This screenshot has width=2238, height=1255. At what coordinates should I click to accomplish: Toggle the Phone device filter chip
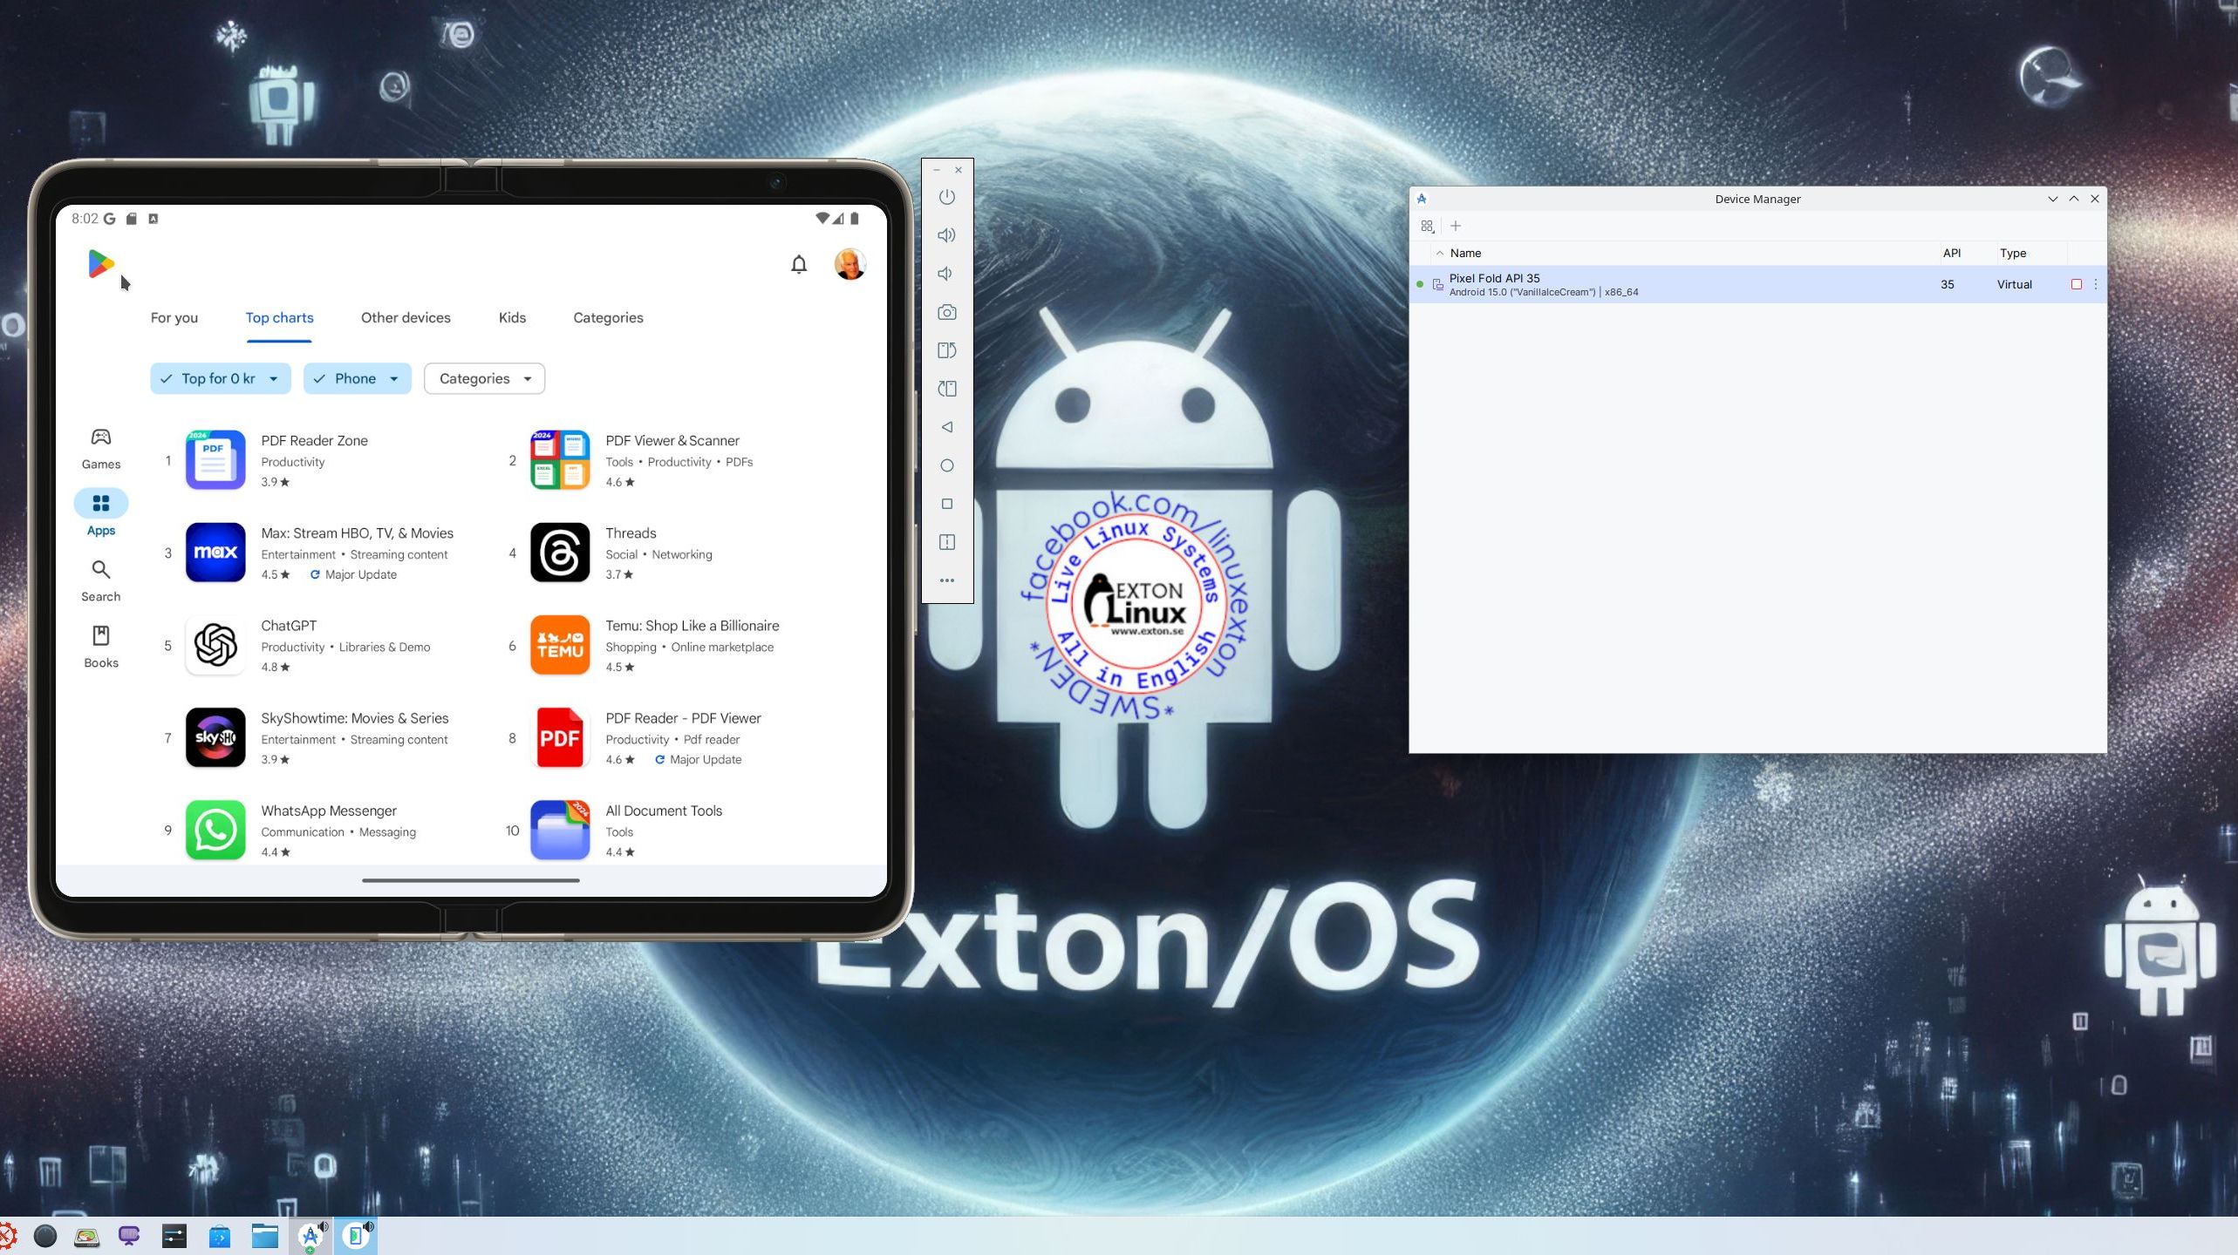point(358,378)
